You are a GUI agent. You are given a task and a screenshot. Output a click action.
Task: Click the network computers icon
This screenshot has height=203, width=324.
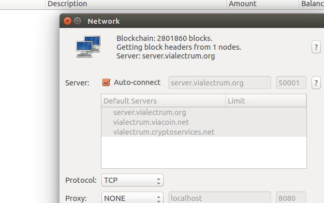[89, 47]
